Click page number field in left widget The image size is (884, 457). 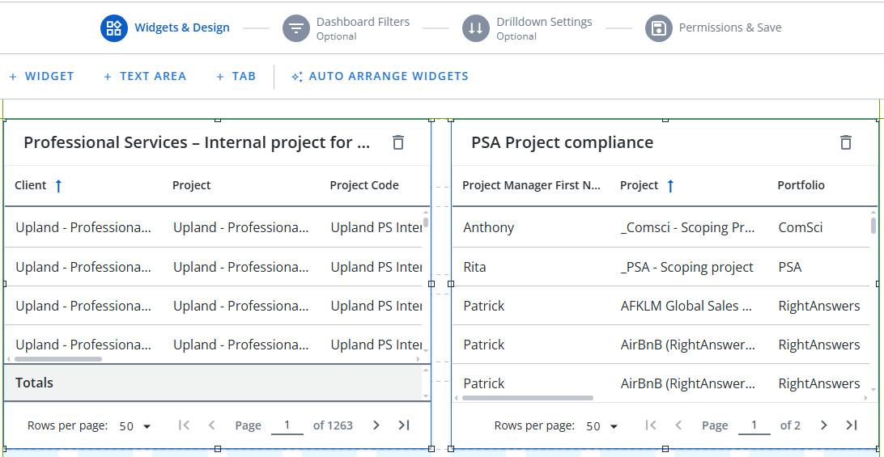287,425
